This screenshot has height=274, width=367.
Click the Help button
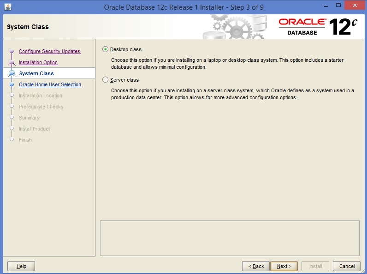(x=21, y=266)
